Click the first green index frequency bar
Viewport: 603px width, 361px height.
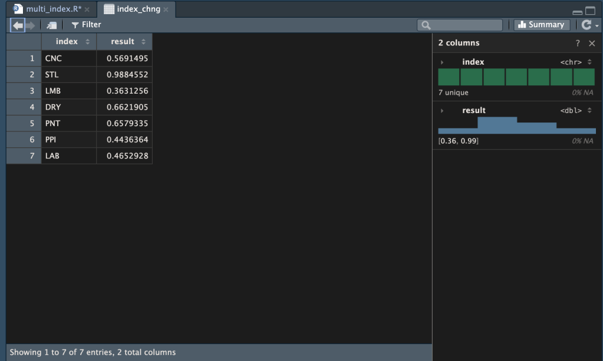click(449, 77)
